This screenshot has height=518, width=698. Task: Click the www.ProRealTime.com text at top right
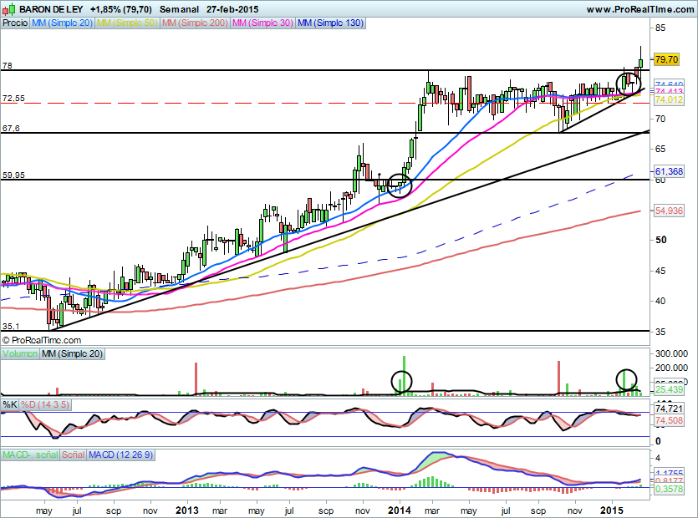tap(640, 9)
